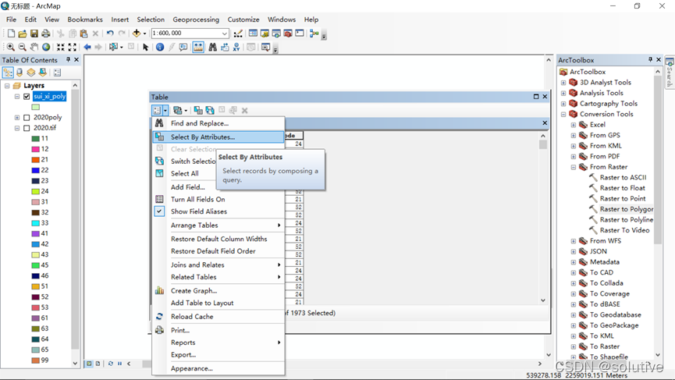
Task: Click the Full Extent globe icon
Action: [46, 48]
